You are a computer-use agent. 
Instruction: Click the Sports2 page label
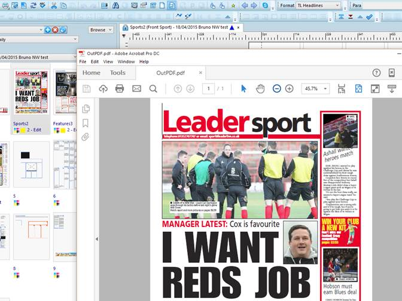pos(21,124)
